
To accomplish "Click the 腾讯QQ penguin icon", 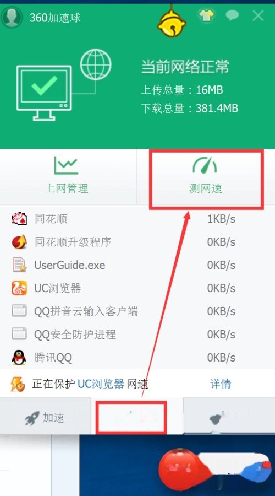I will coord(19,358).
